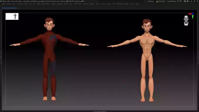199x112 pixels.
Task: Click the silhouette thumbnail view in the canvas
Action: point(12,17)
